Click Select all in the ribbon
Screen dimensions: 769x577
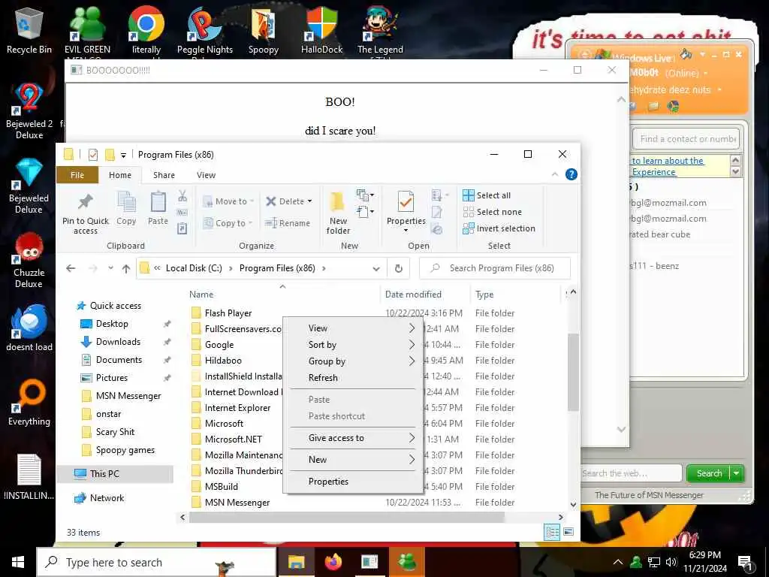487,195
